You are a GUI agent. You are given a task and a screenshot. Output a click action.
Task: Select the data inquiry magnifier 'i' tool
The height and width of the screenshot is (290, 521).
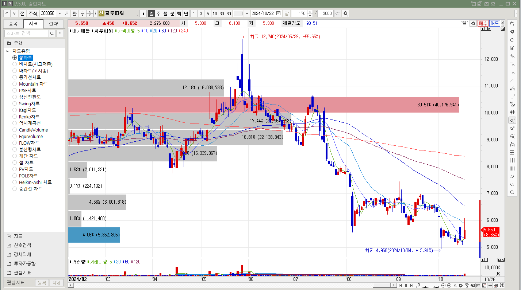point(512,120)
